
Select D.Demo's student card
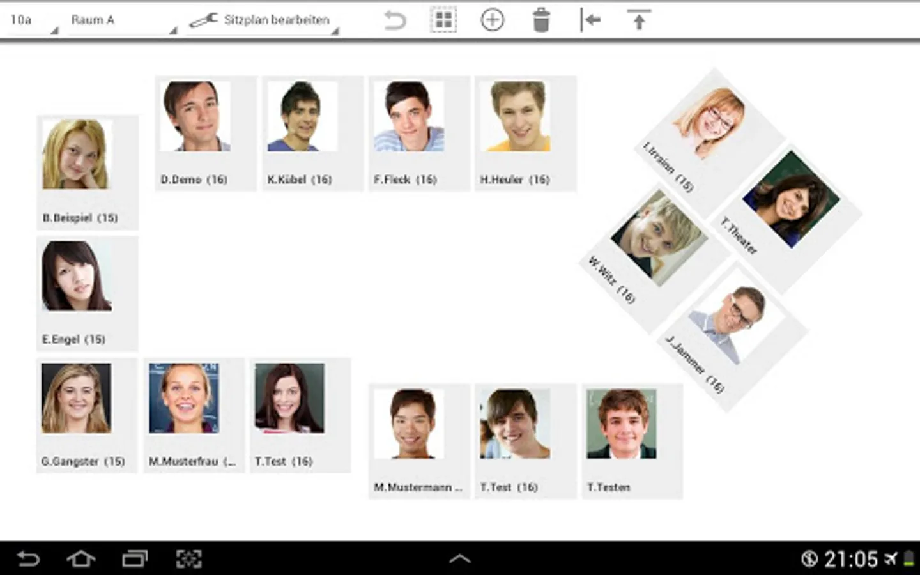206,134
